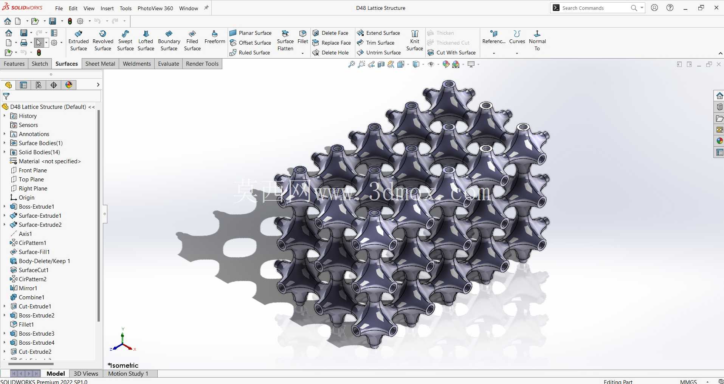The height and width of the screenshot is (384, 724).
Task: Open the FeatureManager design tree tab
Action: 8,85
